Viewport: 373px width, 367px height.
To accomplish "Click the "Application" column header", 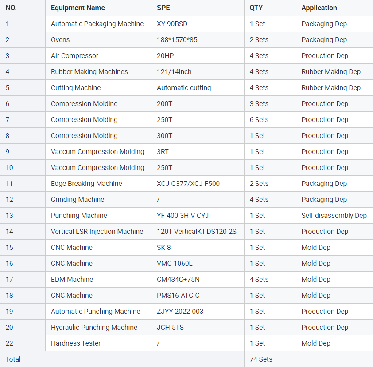I will (319, 8).
